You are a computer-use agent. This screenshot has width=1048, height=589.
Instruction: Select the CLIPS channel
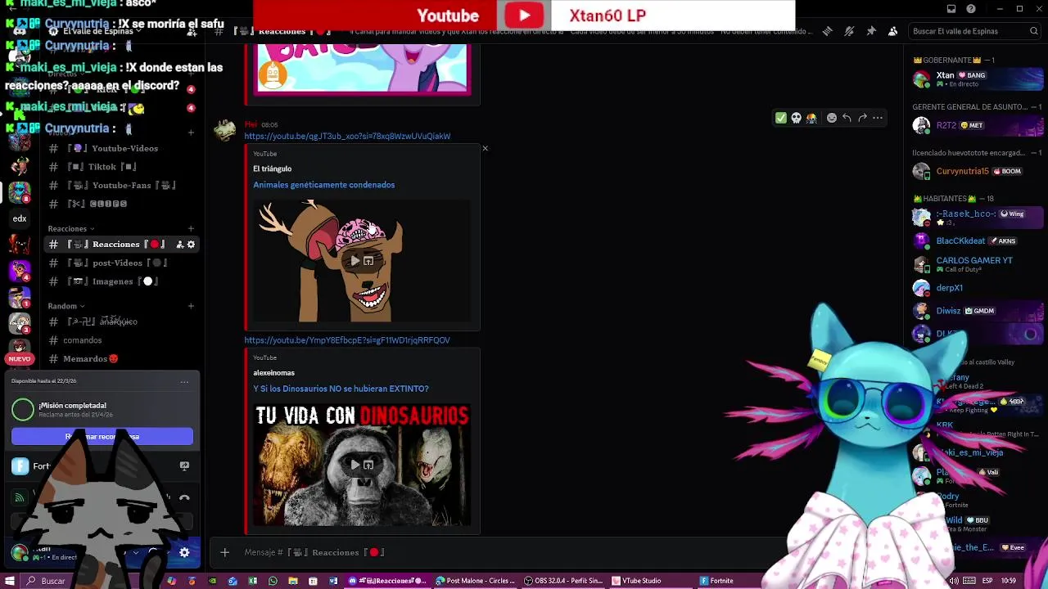(120, 204)
